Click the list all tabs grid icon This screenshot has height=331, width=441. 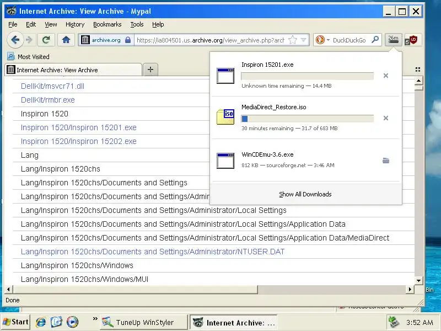point(418,70)
